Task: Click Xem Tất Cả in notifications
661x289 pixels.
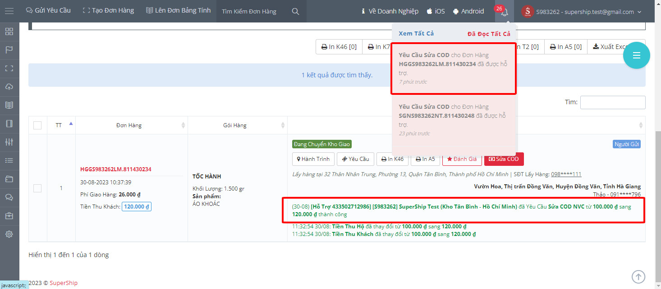Action: (416, 34)
